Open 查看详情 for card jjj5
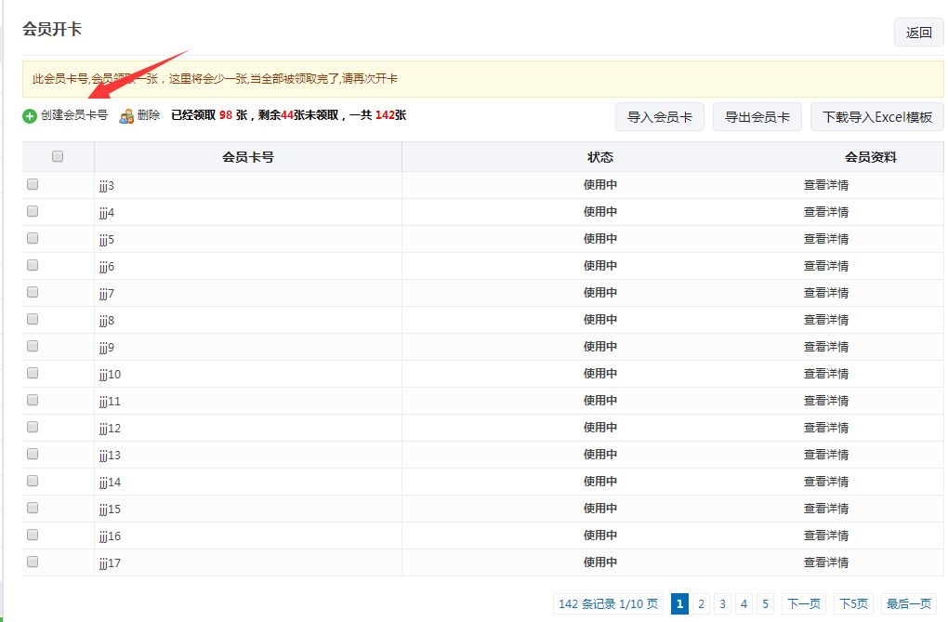The height and width of the screenshot is (622, 948). click(826, 239)
